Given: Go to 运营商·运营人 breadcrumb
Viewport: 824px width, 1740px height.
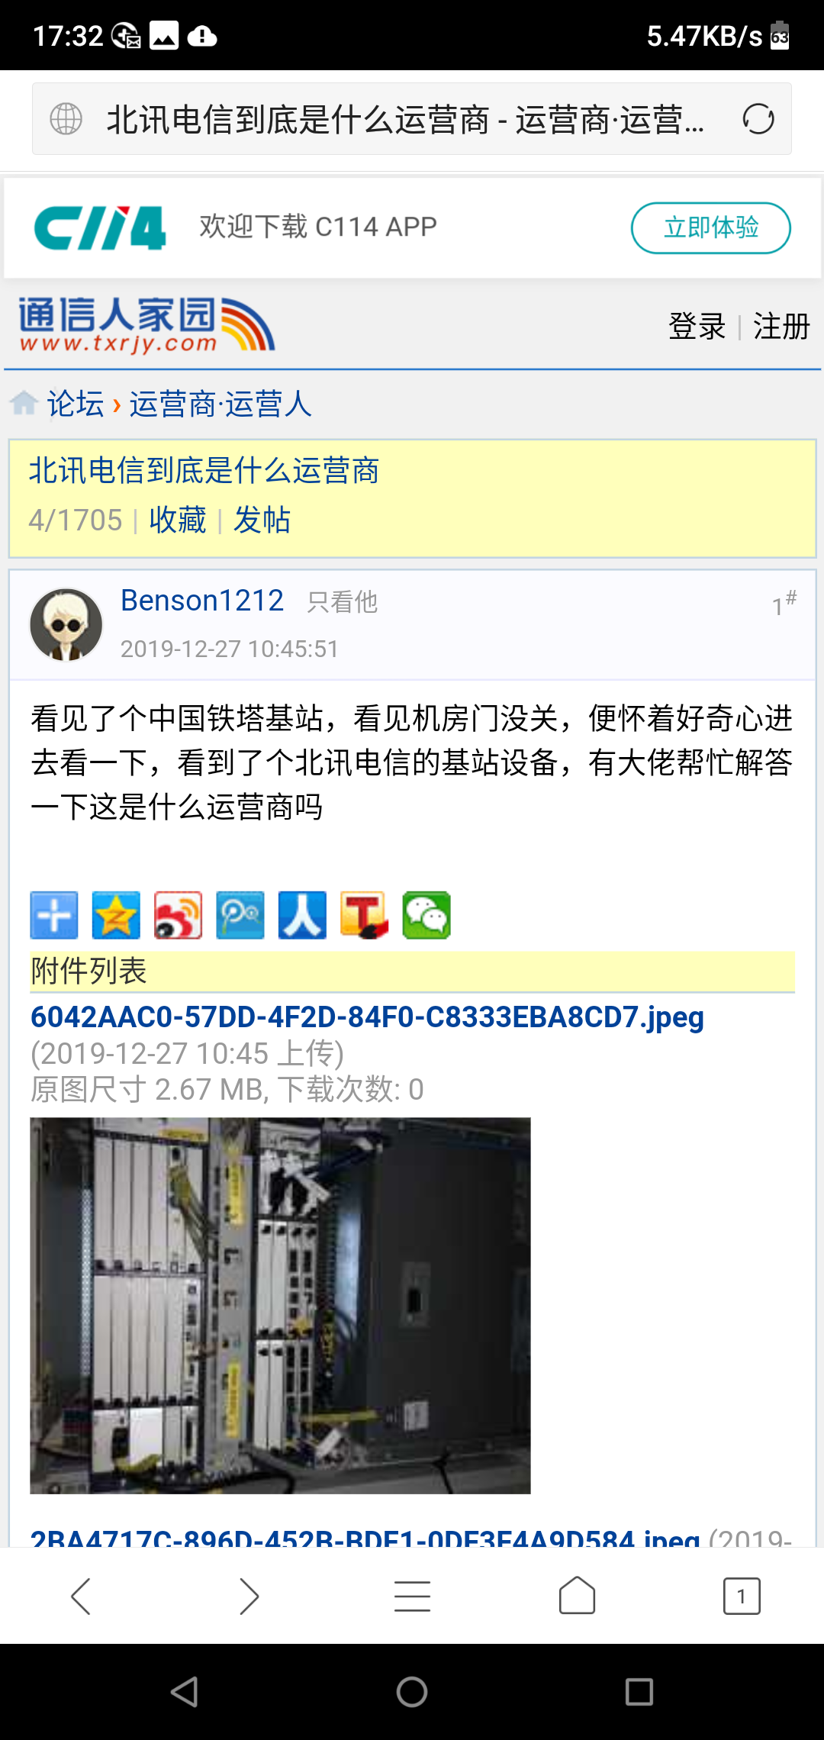Looking at the screenshot, I should tap(220, 404).
